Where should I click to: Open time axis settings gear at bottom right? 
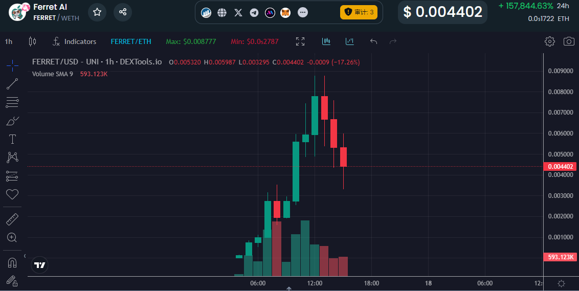click(x=561, y=284)
